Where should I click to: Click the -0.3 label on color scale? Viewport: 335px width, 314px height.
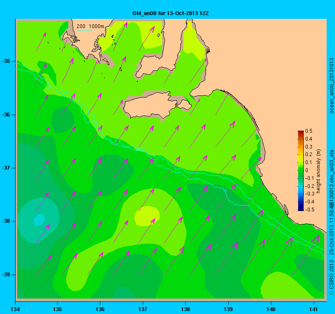(309, 194)
